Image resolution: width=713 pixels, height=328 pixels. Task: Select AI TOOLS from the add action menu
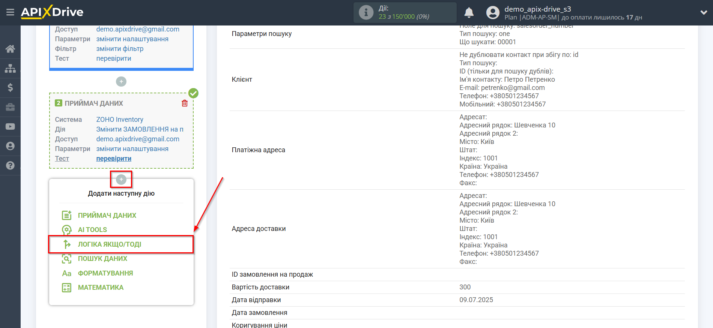(x=92, y=230)
